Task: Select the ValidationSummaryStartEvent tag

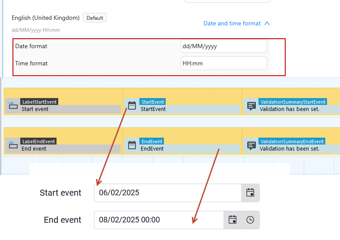Action: [293, 102]
